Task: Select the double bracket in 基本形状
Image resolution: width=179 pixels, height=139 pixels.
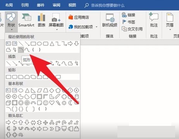Action: pos(15,109)
